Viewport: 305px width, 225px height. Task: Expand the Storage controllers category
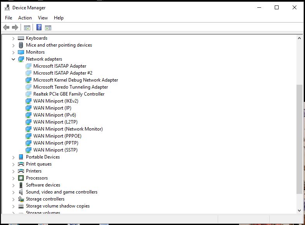pos(13,199)
